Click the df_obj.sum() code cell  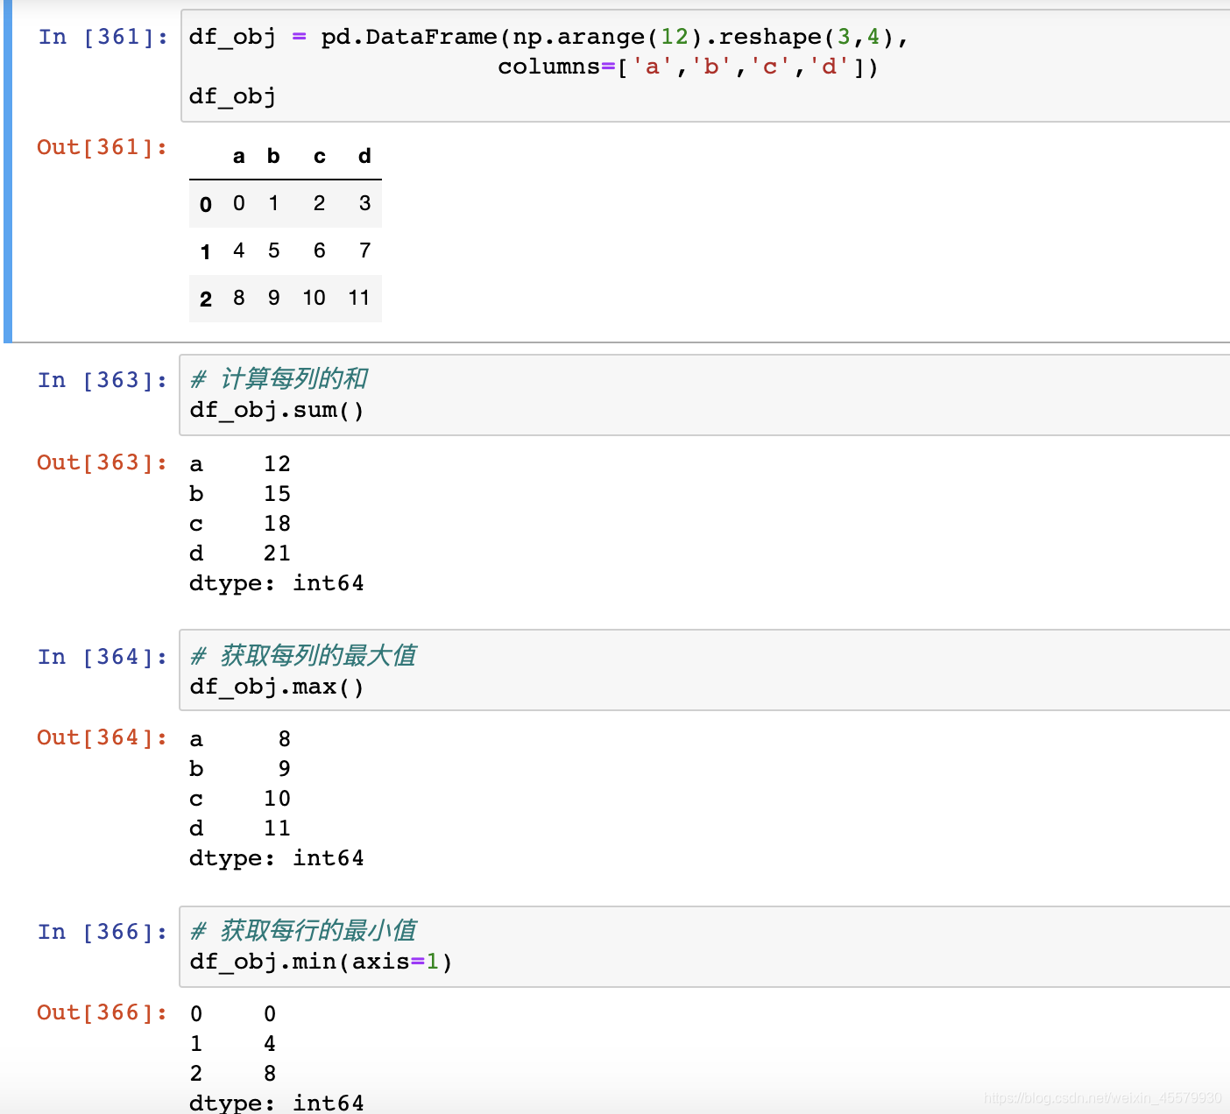(705, 395)
